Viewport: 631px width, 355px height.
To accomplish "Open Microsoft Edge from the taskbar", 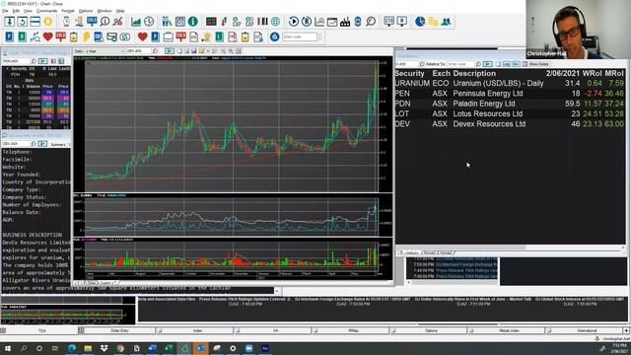I will [x=72, y=348].
